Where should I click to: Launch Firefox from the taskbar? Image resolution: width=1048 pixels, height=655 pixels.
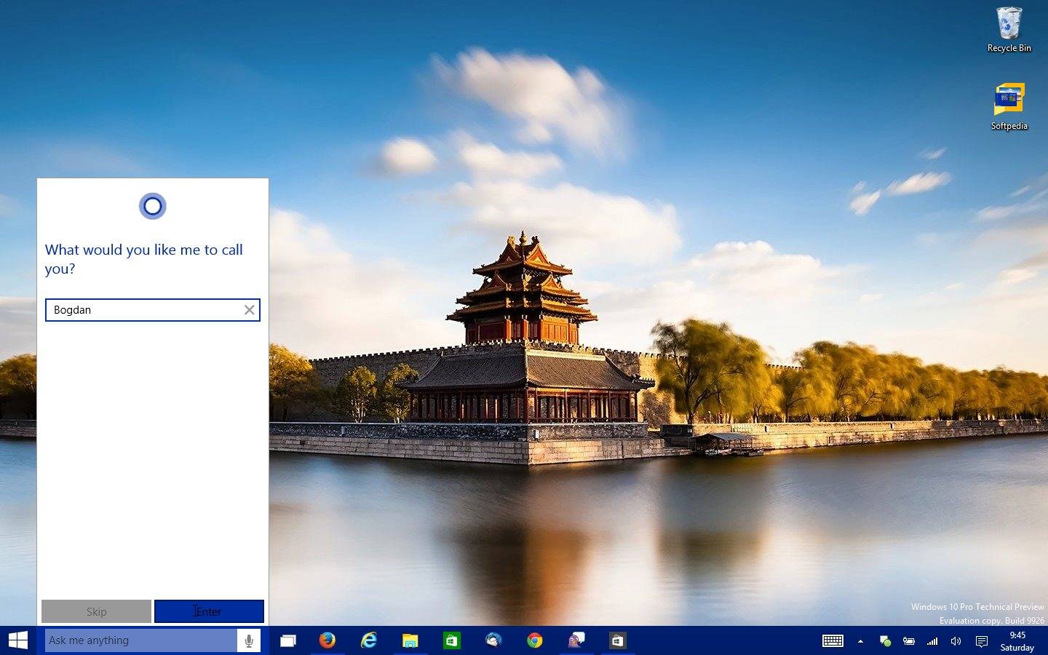[x=327, y=640]
